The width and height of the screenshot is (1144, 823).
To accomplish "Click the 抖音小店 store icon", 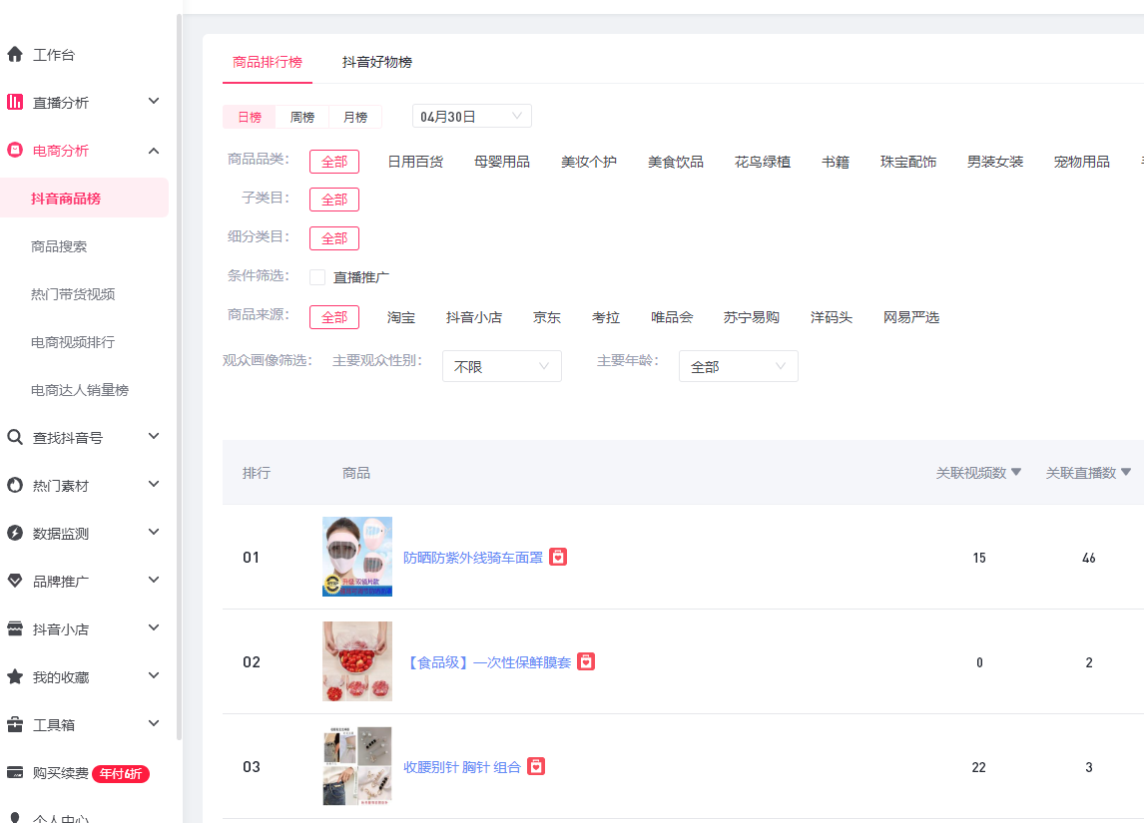I will (x=15, y=629).
